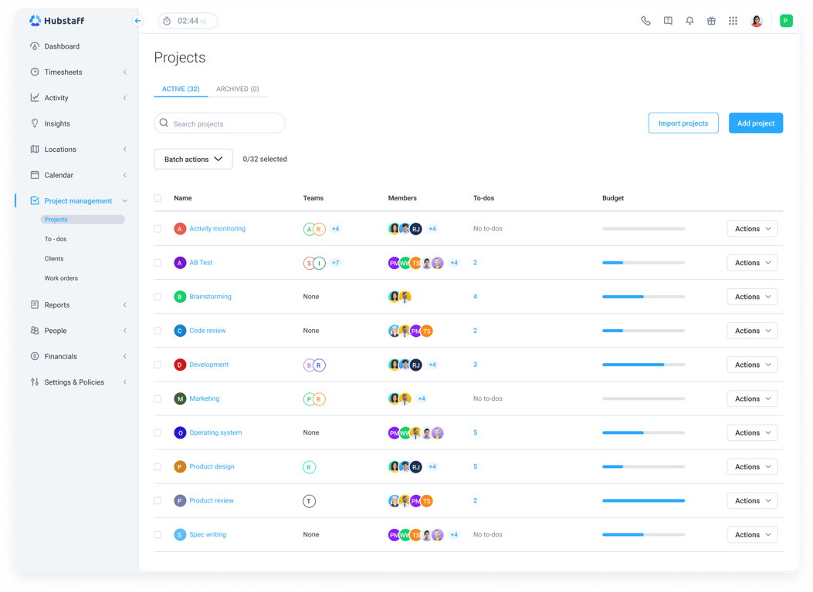Image resolution: width=813 pixels, height=592 pixels.
Task: Click the Activity chart icon
Action: [x=35, y=98]
